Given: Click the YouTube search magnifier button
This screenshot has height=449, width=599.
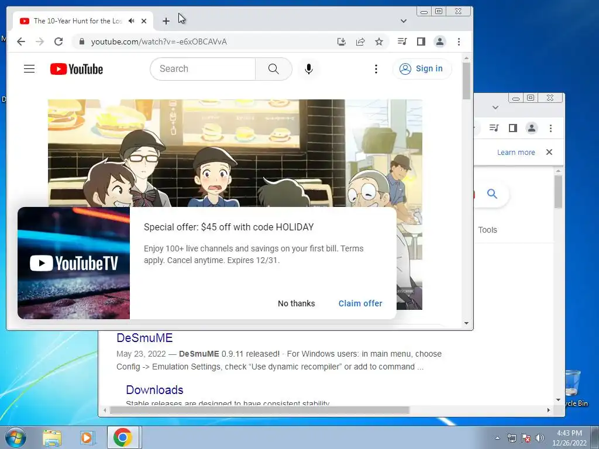Looking at the screenshot, I should click(274, 69).
